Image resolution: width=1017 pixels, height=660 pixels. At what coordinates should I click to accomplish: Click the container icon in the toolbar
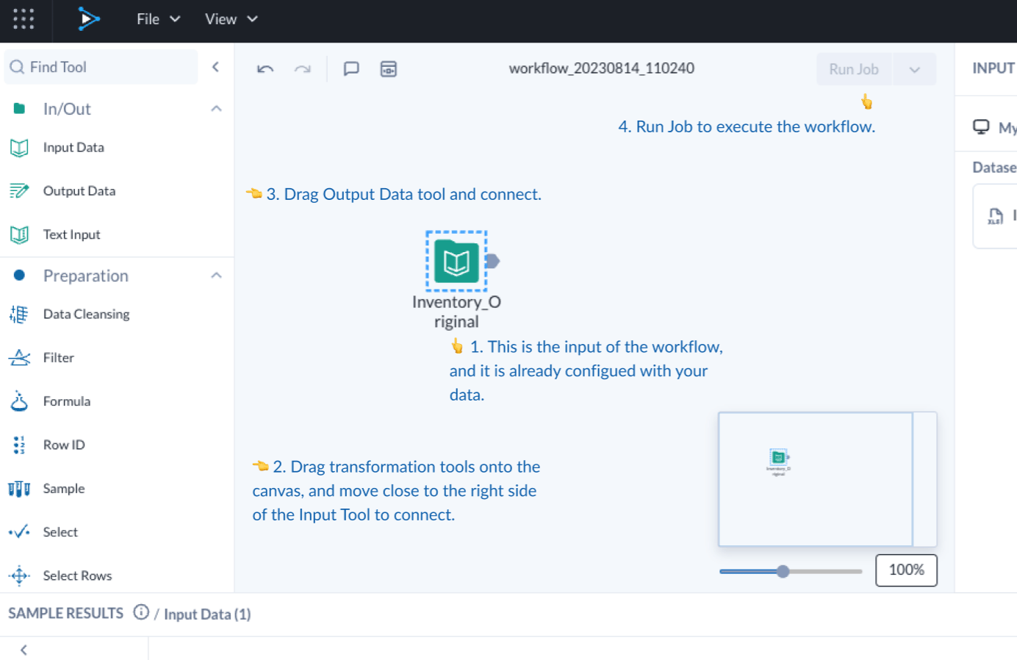(x=389, y=69)
